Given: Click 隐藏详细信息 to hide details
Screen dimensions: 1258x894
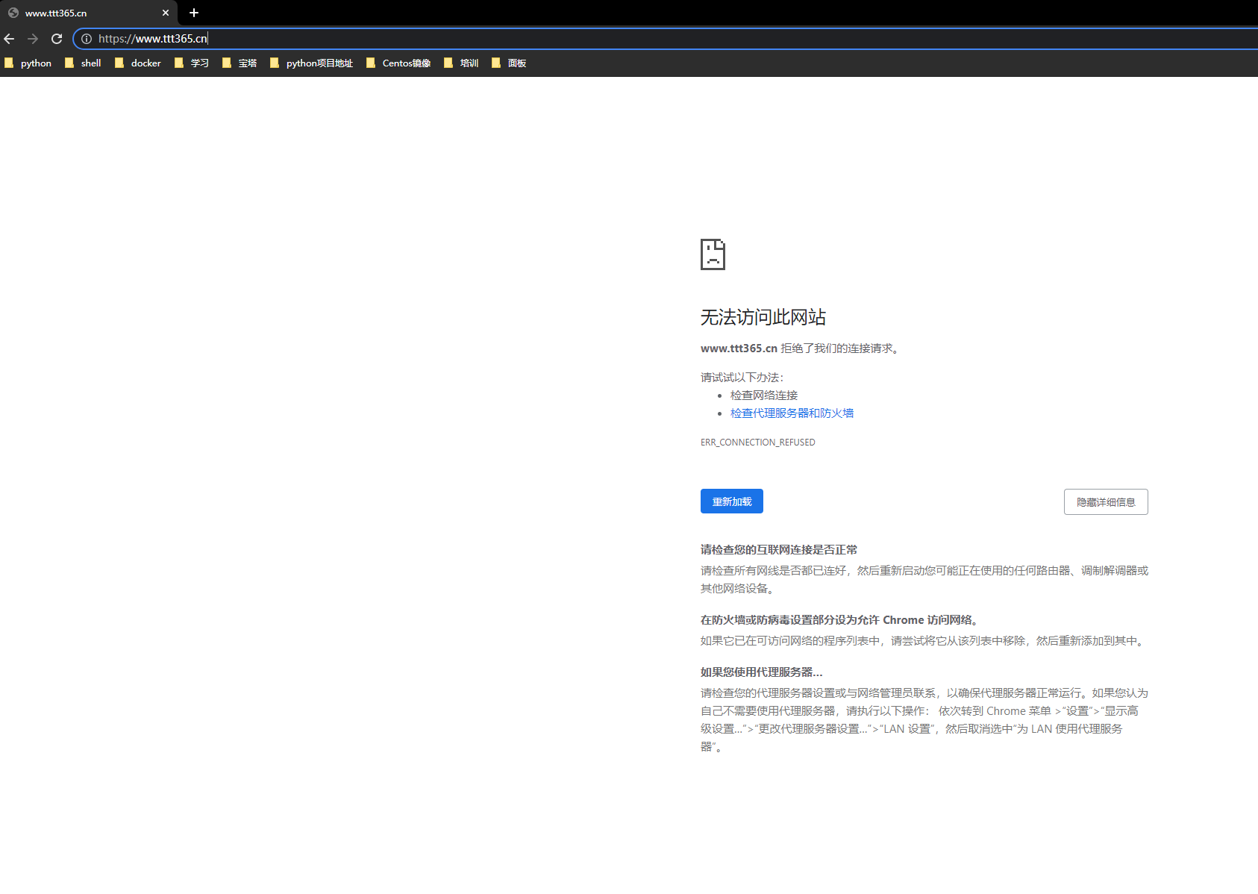Looking at the screenshot, I should coord(1106,502).
